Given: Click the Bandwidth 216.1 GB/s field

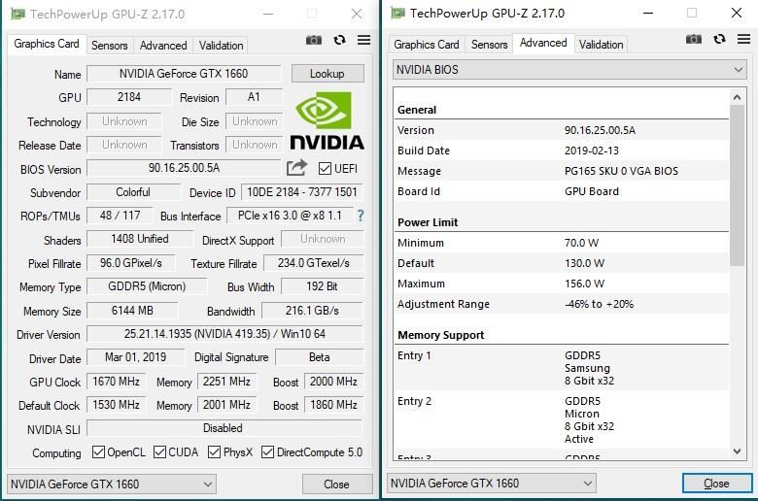Looking at the screenshot, I should (x=312, y=311).
